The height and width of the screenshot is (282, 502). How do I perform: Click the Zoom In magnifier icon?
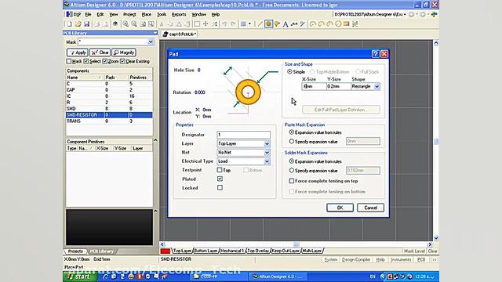125,24
